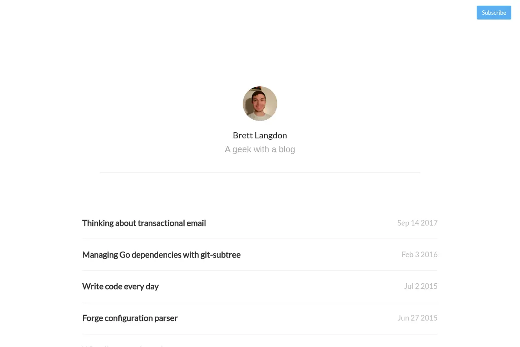Click separator line under git-subtree row

pos(260,270)
